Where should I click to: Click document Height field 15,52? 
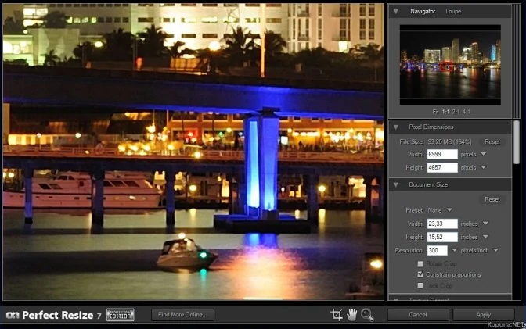point(442,237)
